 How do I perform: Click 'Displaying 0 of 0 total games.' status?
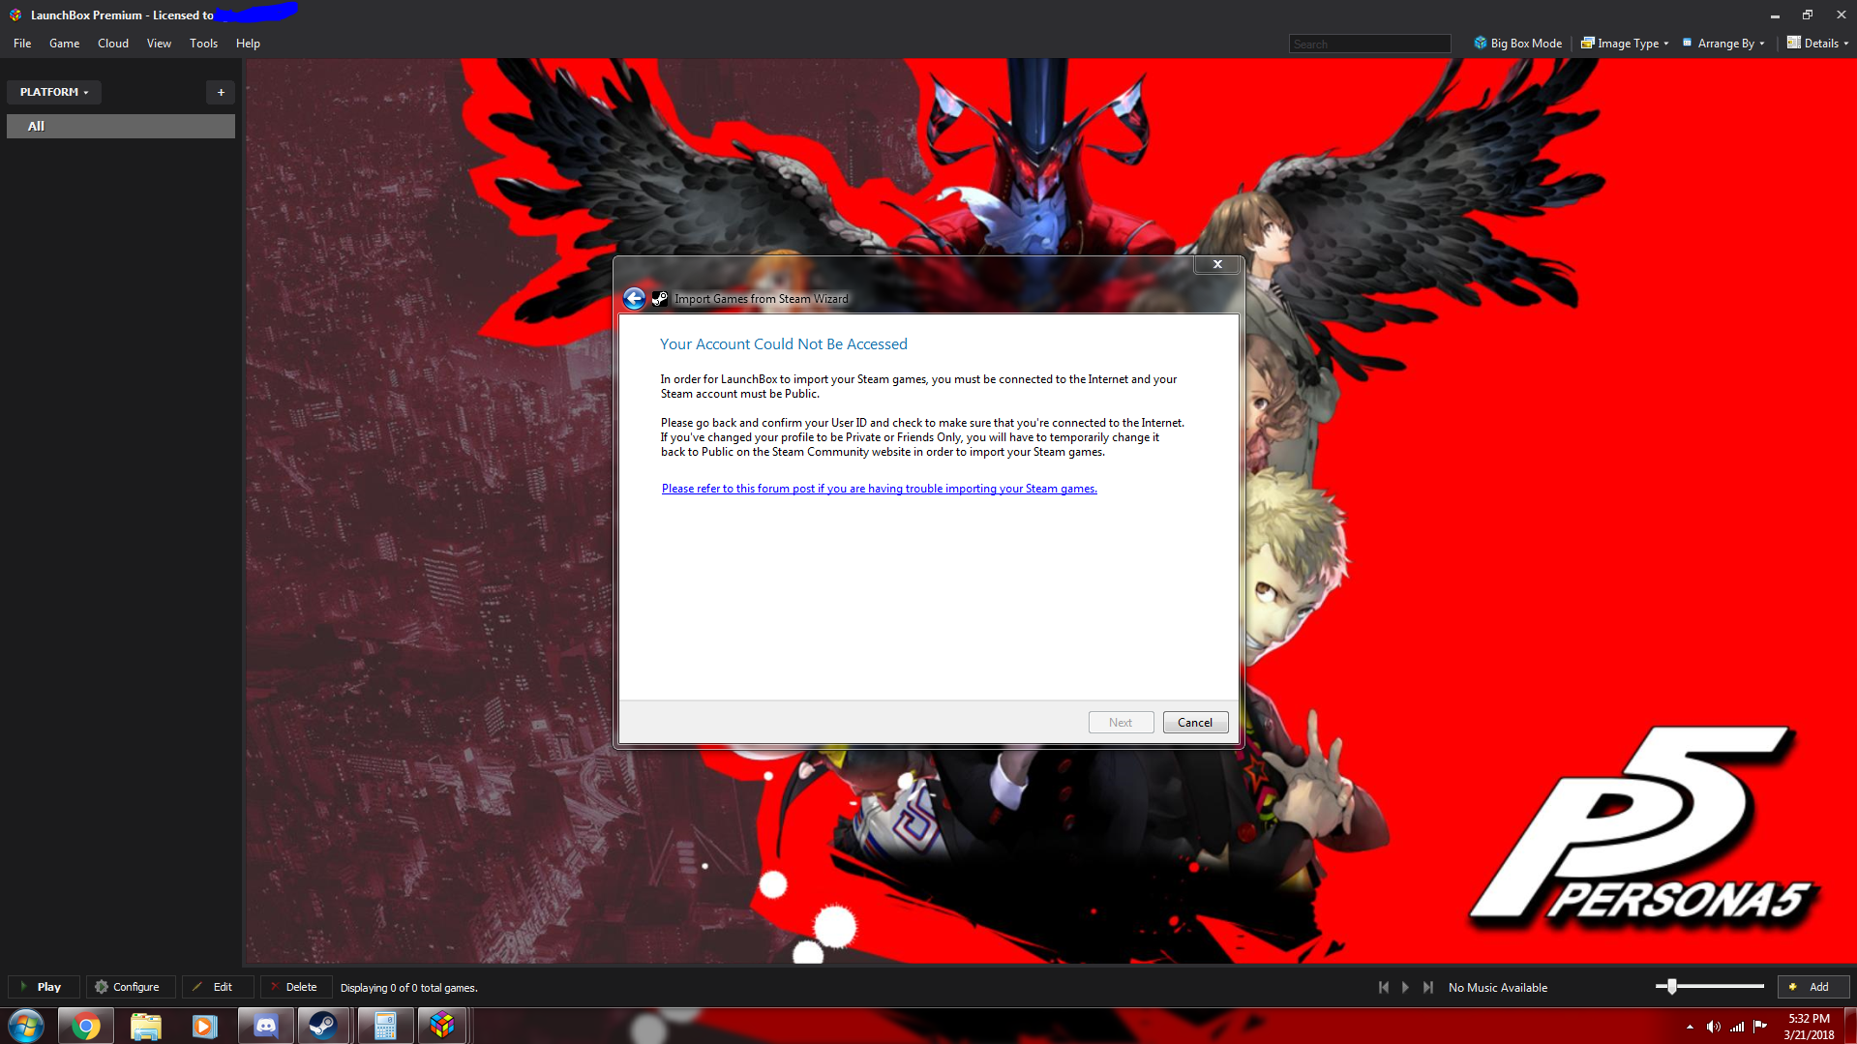408,988
